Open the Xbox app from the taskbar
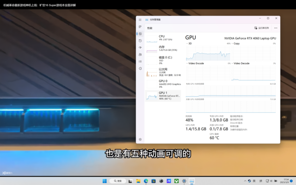Image resolution: width=296 pixels, height=185 pixels. (176, 181)
